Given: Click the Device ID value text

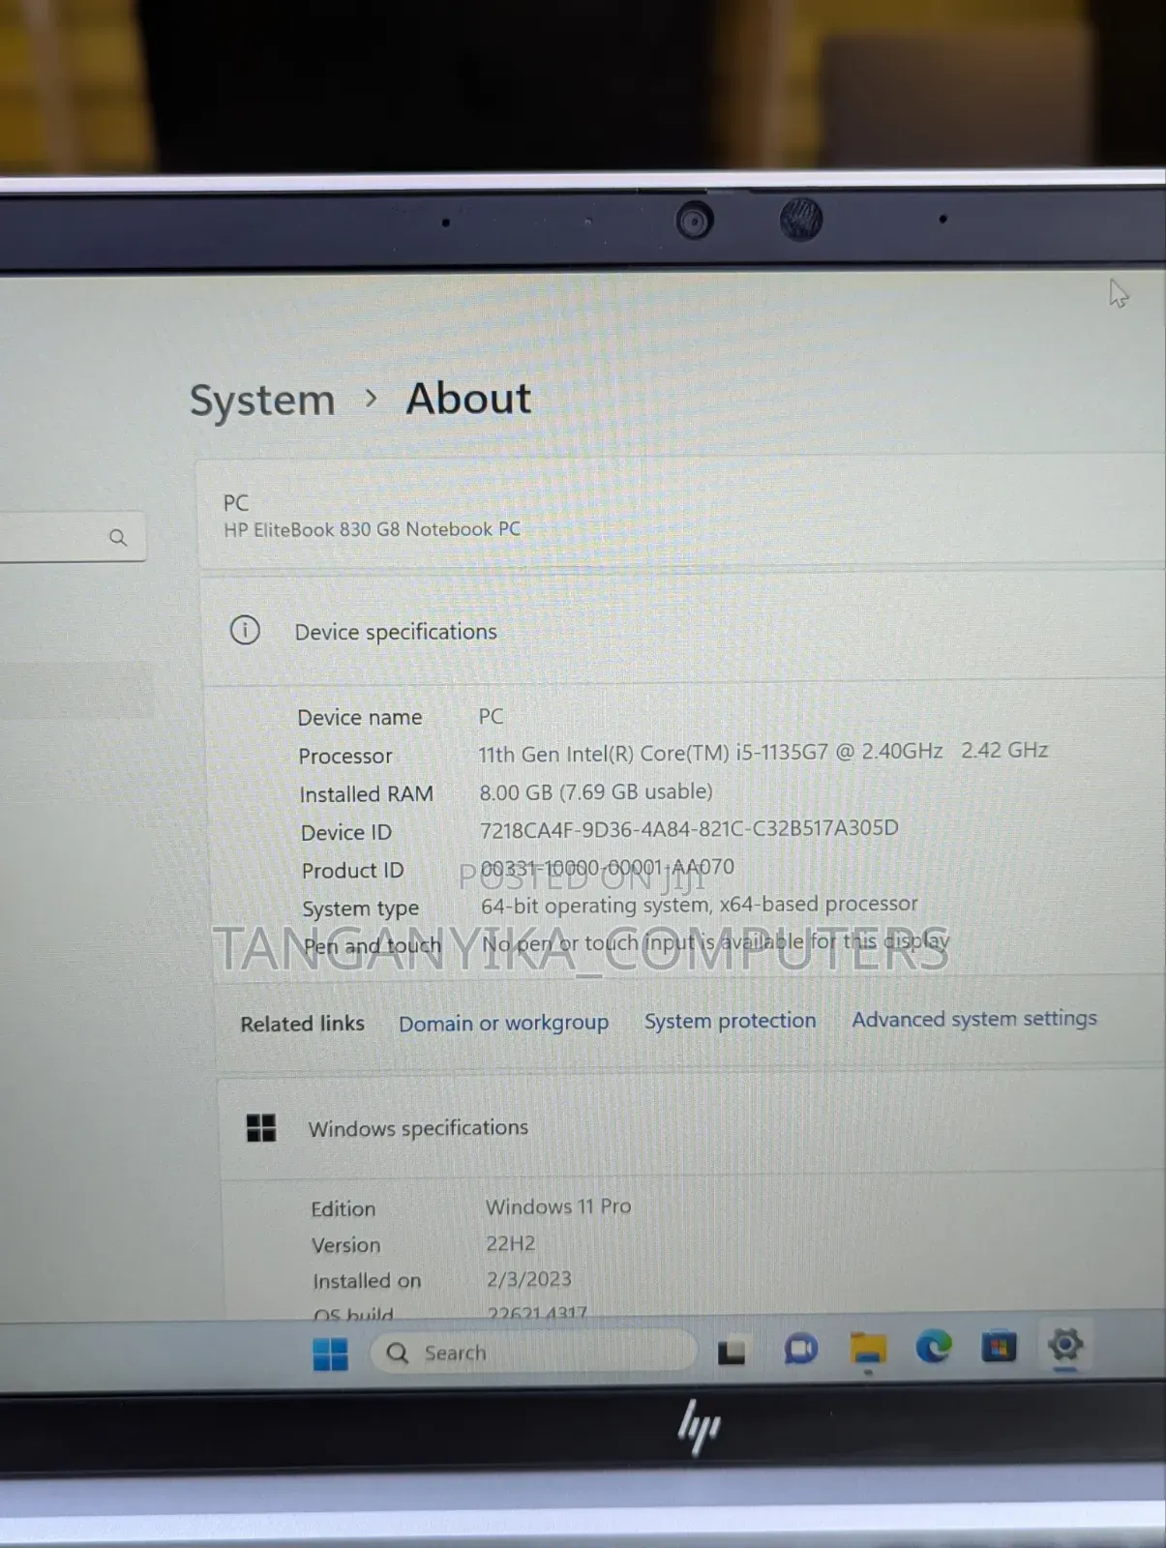Looking at the screenshot, I should 689,829.
